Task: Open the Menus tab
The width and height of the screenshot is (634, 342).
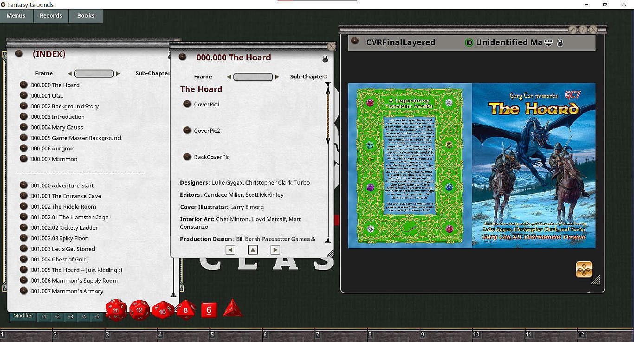Action: pyautogui.click(x=16, y=16)
